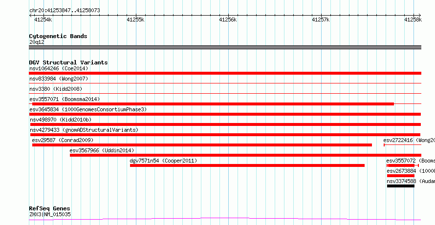The height and width of the screenshot is (225, 435).
Task: Click the 41258k ruler label
Action: (x=413, y=20)
